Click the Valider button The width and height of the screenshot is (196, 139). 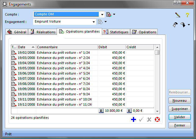pos(180,117)
